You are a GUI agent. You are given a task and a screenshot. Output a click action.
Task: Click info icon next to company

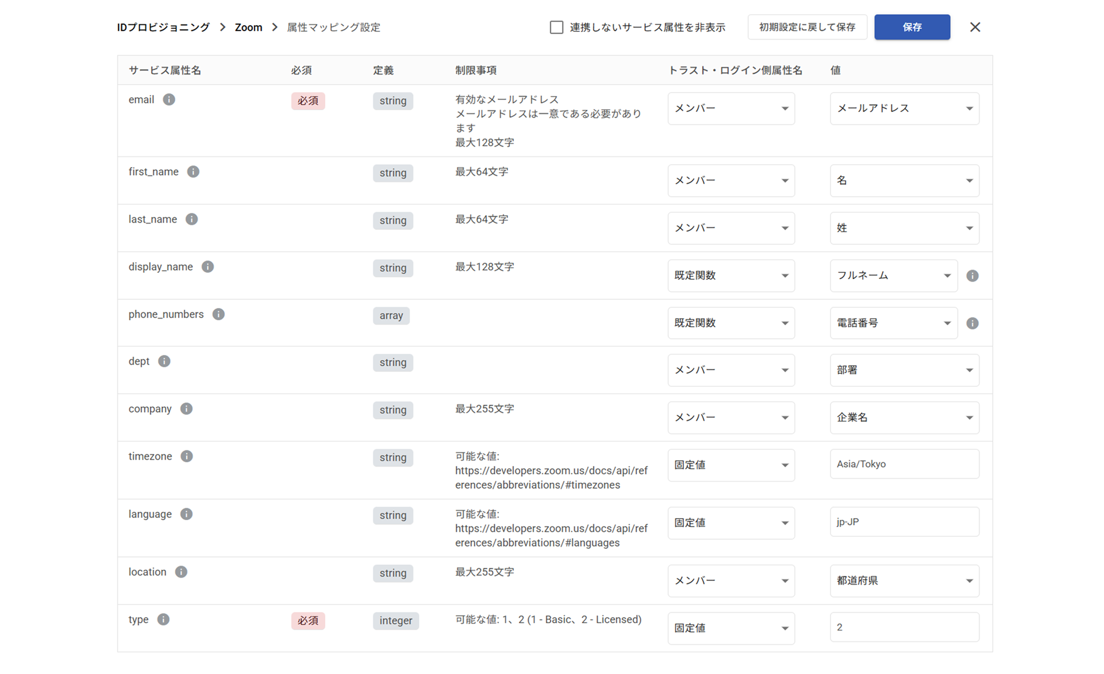coord(186,409)
